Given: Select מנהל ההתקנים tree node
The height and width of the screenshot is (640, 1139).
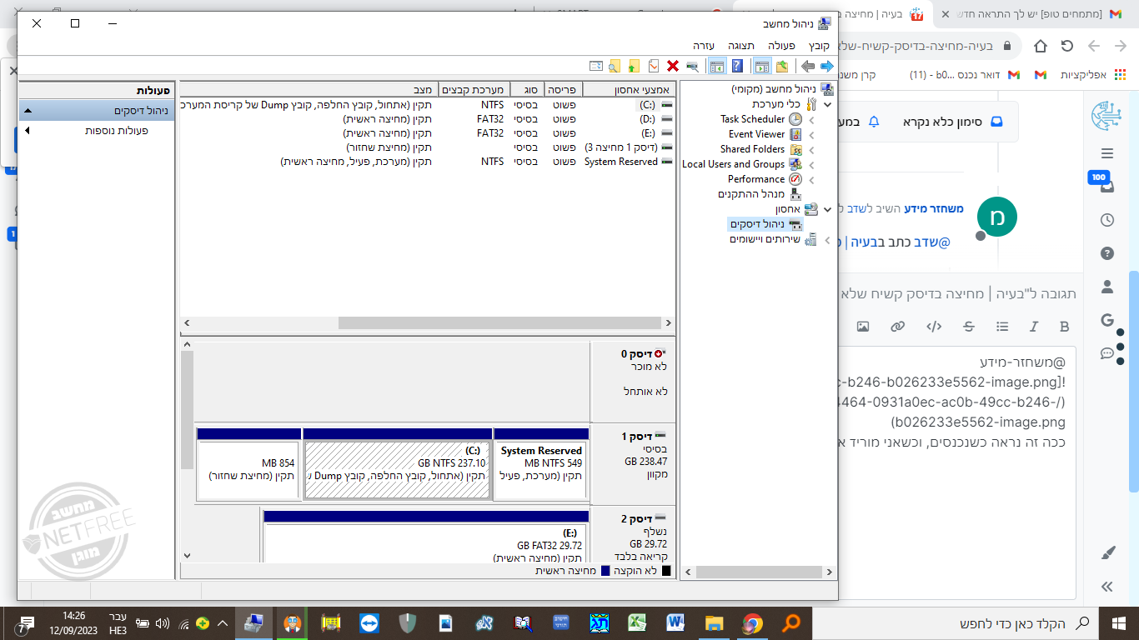Looking at the screenshot, I should (x=751, y=194).
